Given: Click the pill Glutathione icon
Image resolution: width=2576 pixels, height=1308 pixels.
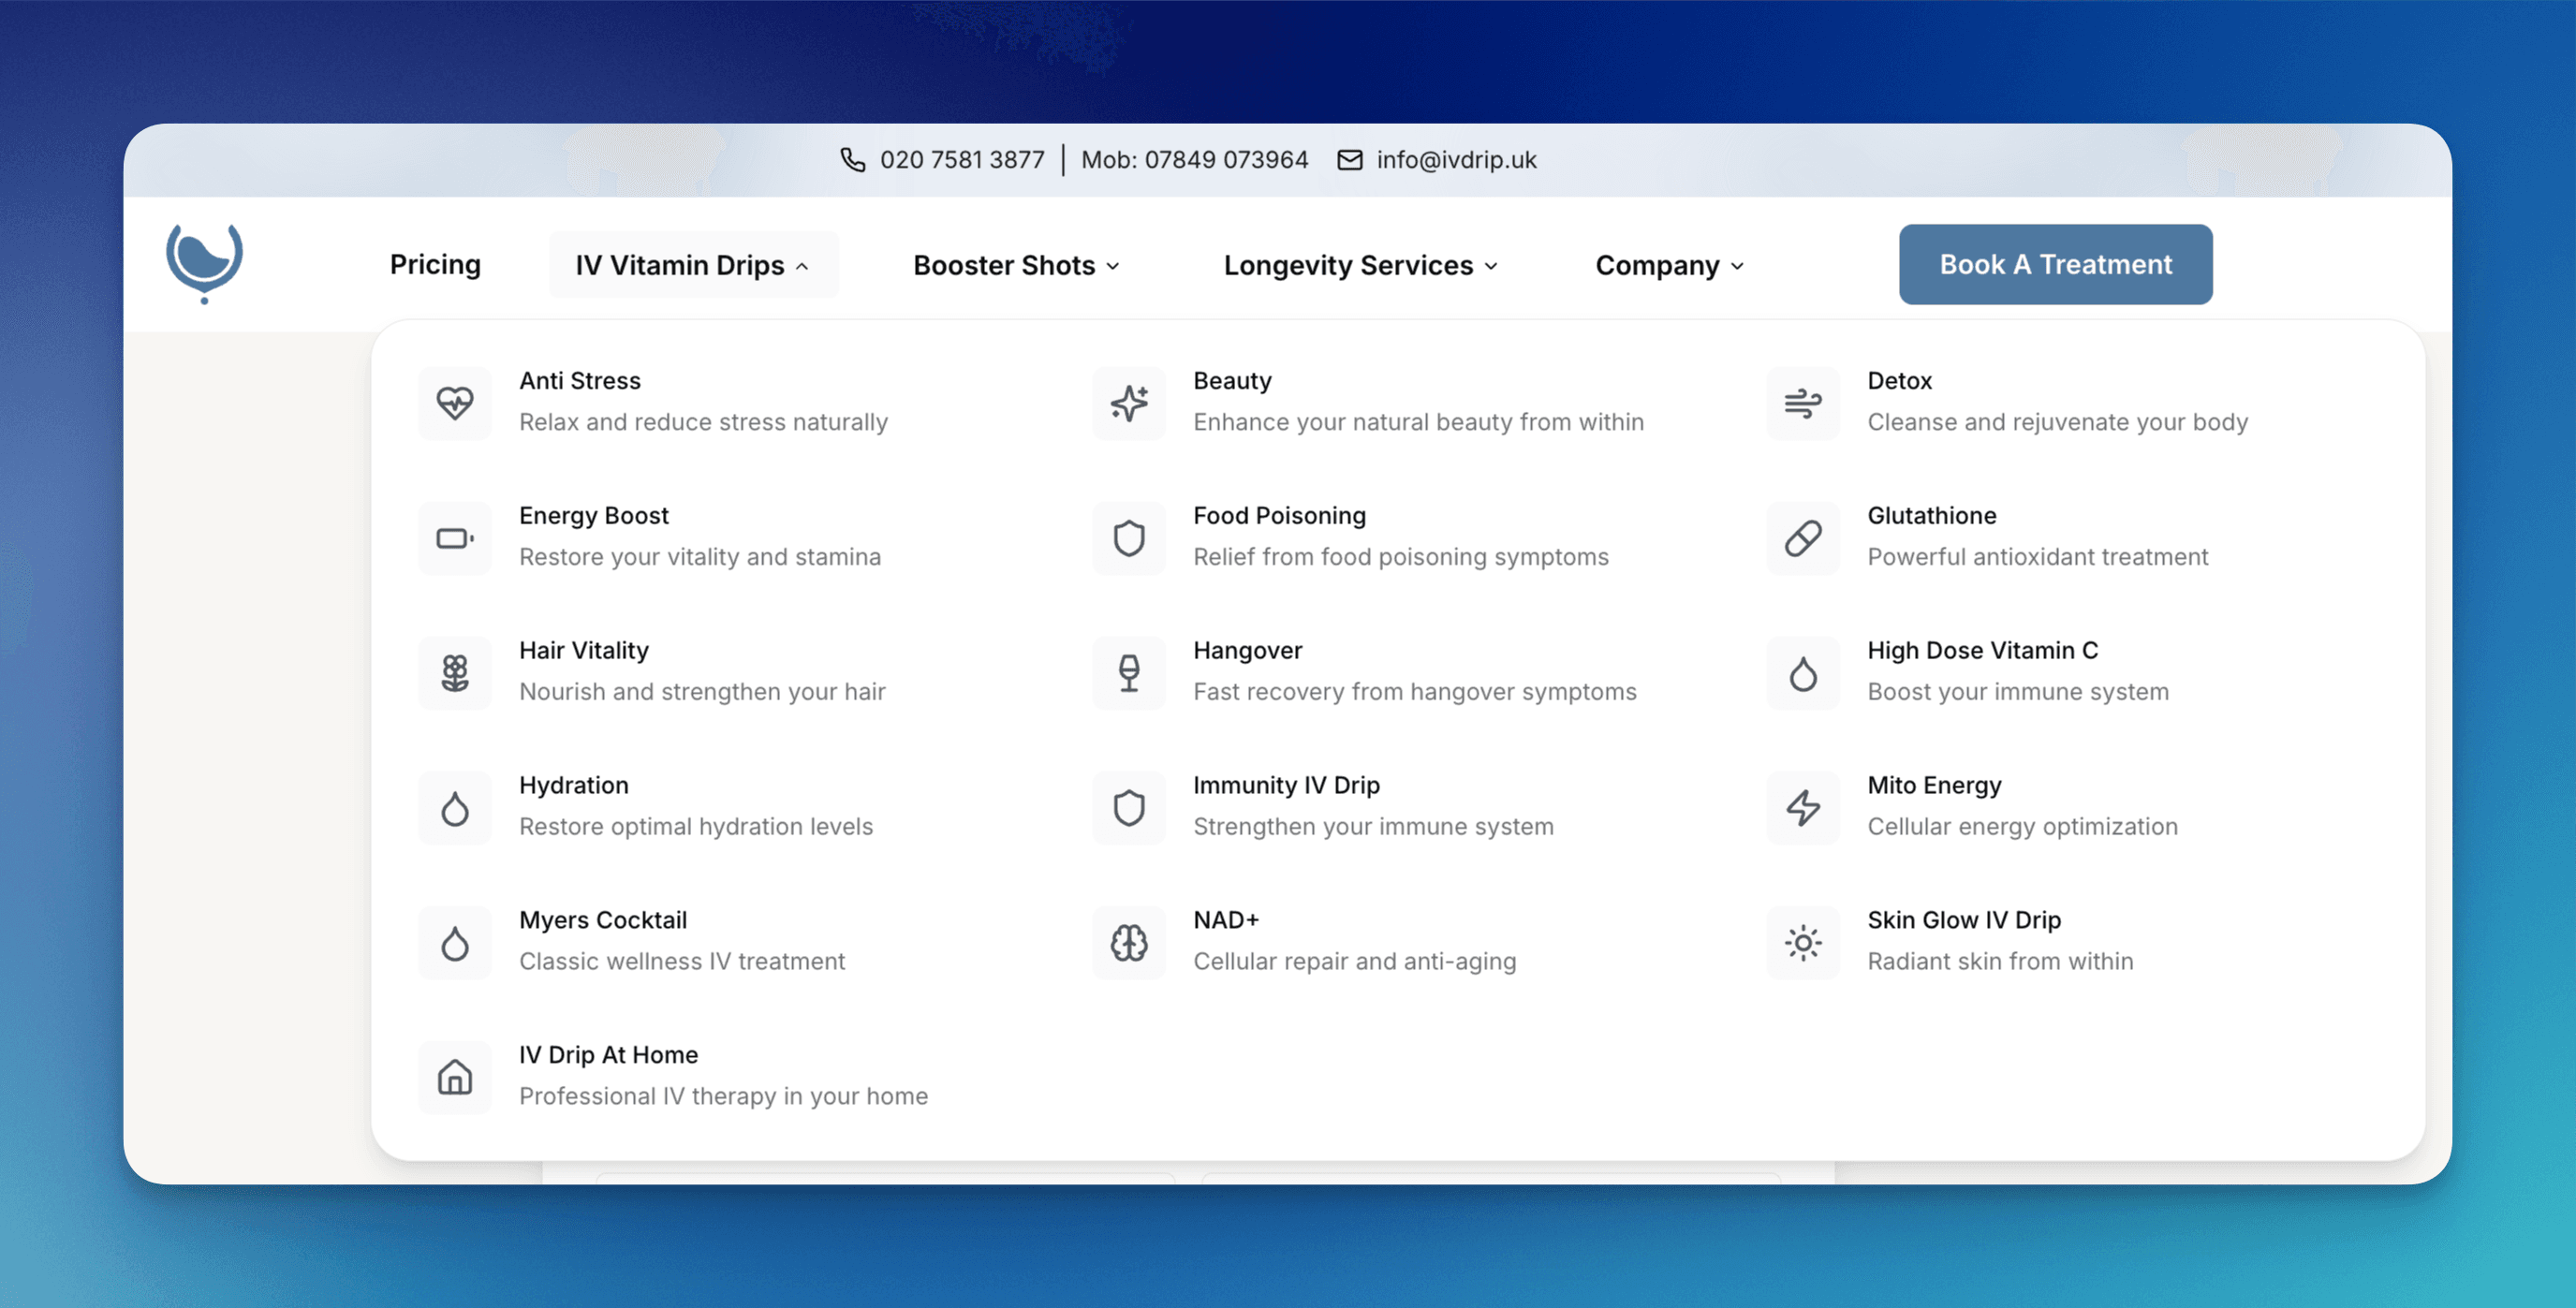Looking at the screenshot, I should point(1802,538).
